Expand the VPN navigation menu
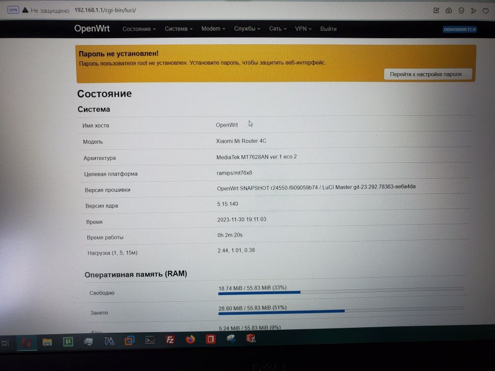Image resolution: width=495 pixels, height=371 pixels. [x=303, y=28]
